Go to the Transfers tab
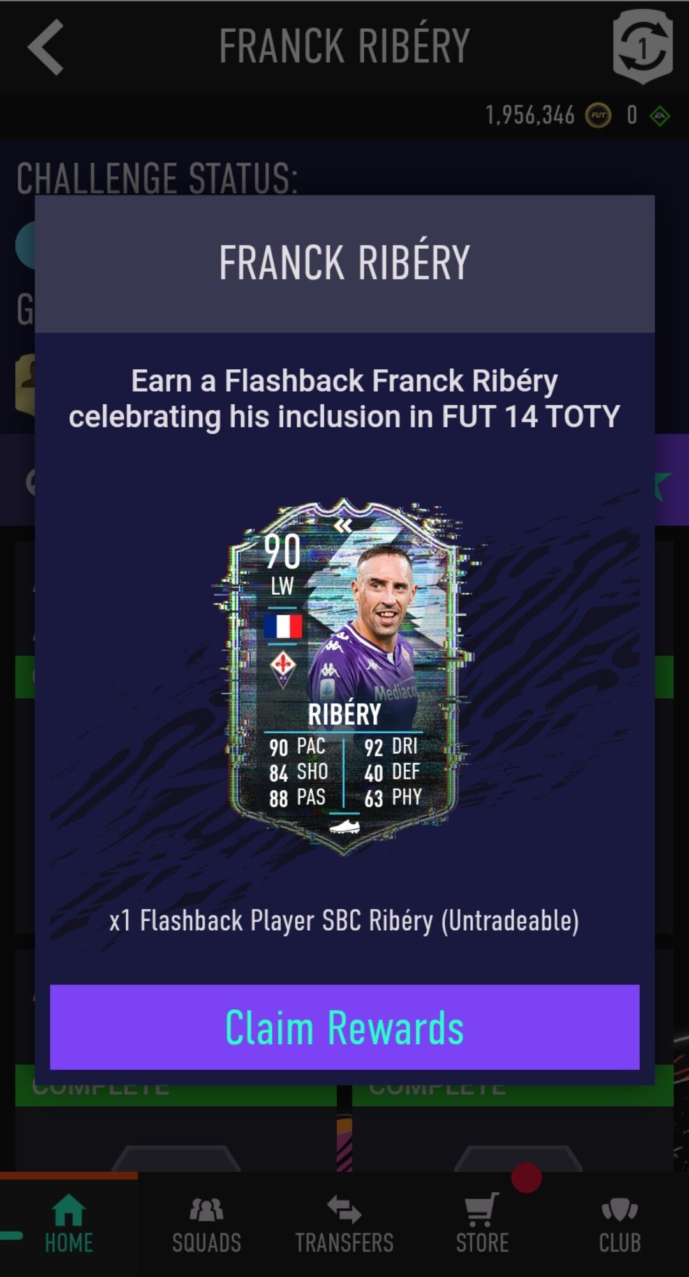Viewport: 689px width, 1277px height. (x=344, y=1224)
